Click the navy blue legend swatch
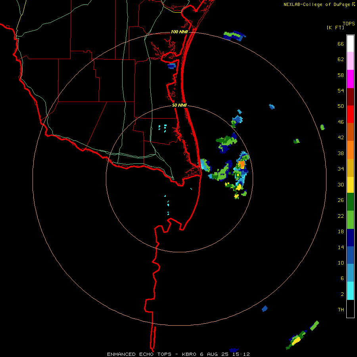 point(350,238)
